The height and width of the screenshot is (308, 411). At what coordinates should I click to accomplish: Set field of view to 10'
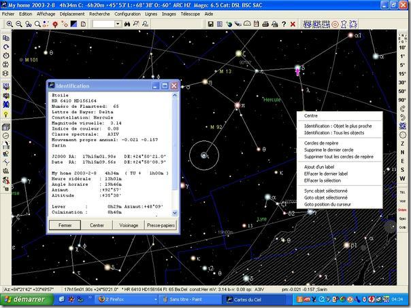point(402,47)
